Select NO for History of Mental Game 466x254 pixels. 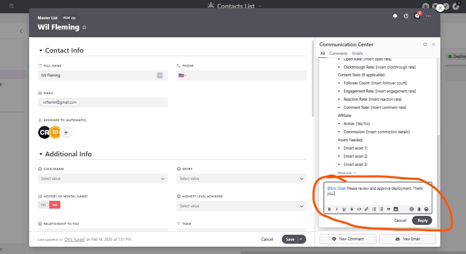[x=55, y=205]
